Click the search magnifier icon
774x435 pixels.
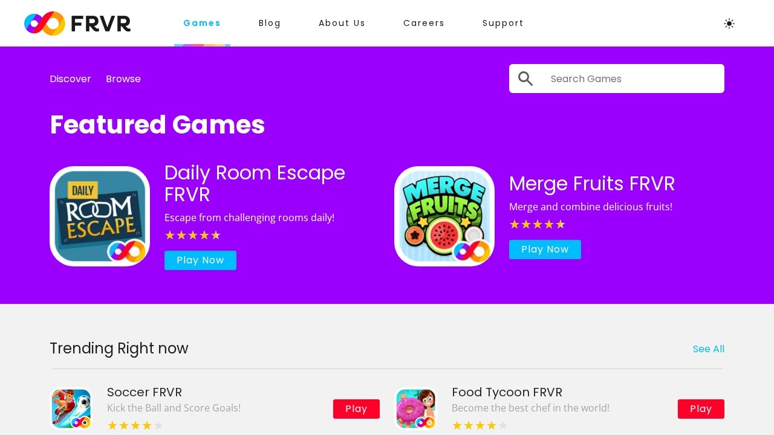point(525,79)
